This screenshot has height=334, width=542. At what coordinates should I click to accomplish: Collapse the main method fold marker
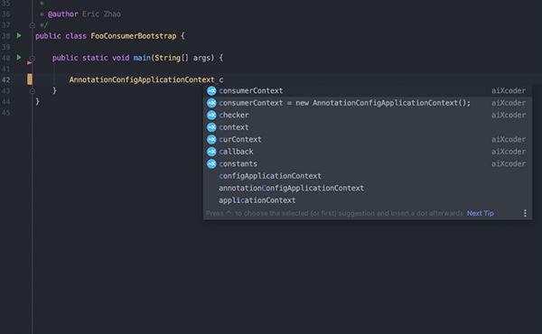coord(33,58)
